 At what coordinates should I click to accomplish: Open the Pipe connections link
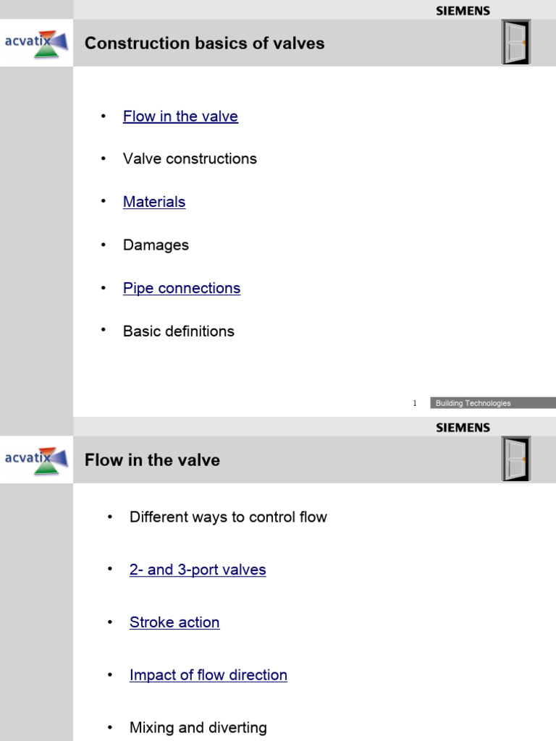click(x=182, y=288)
